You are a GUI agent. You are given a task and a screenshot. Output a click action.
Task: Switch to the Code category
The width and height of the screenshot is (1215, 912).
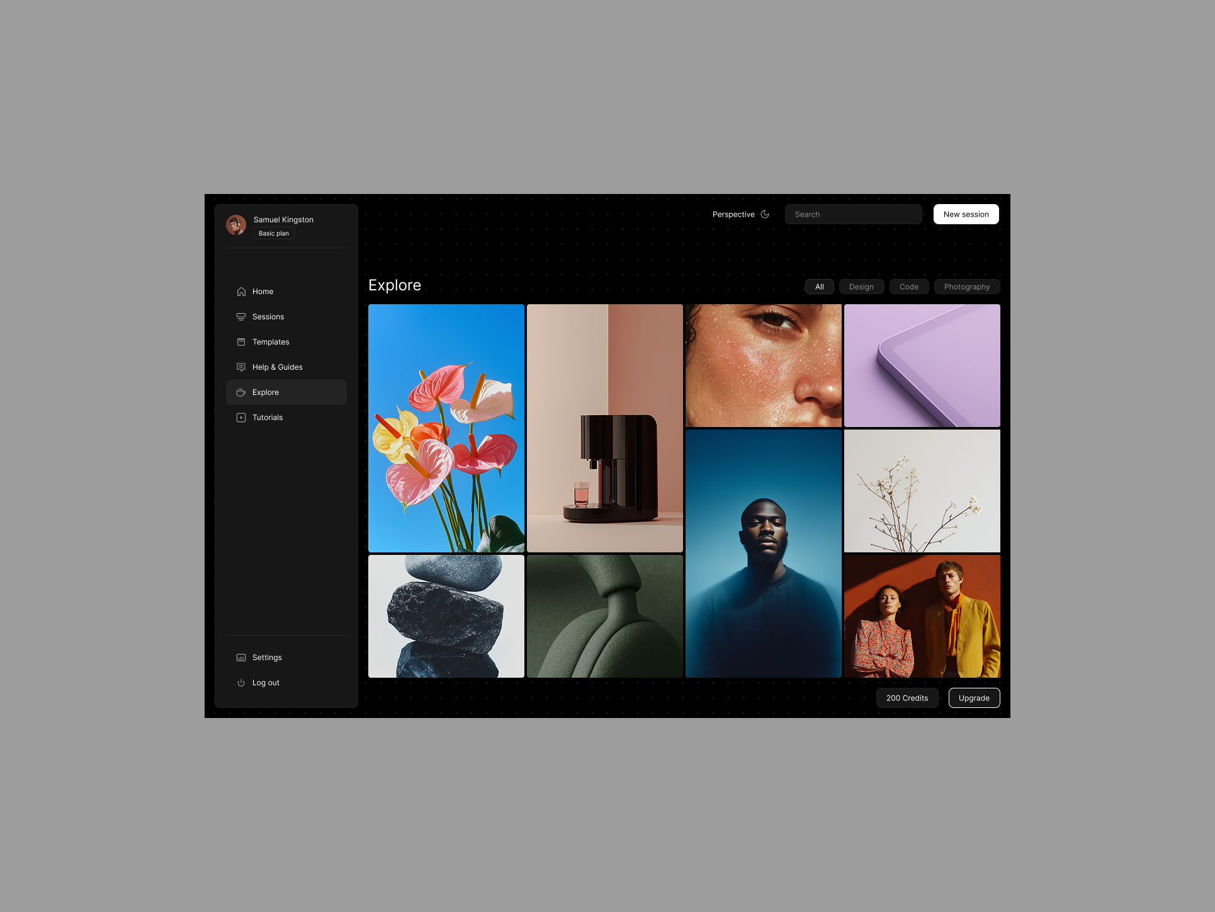(908, 287)
